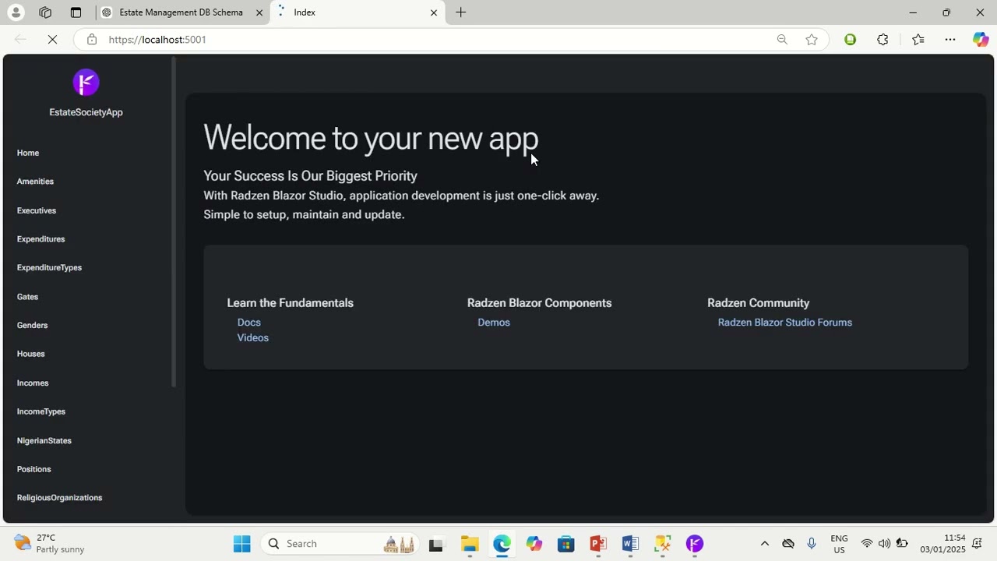
Task: Open Incomes in the sidebar
Action: pyautogui.click(x=33, y=383)
